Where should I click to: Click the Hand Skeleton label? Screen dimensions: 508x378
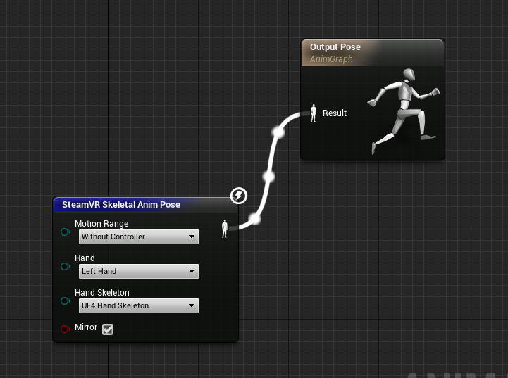(102, 293)
